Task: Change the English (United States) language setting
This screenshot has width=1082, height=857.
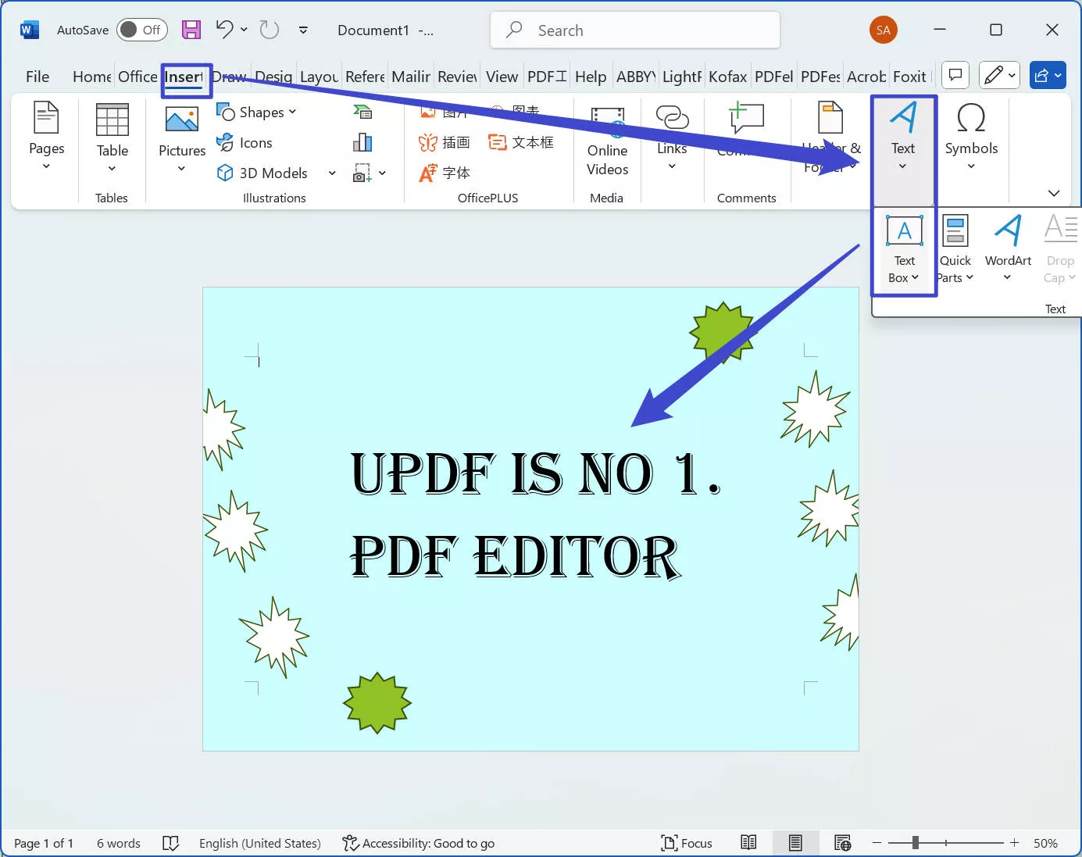Action: coord(260,843)
